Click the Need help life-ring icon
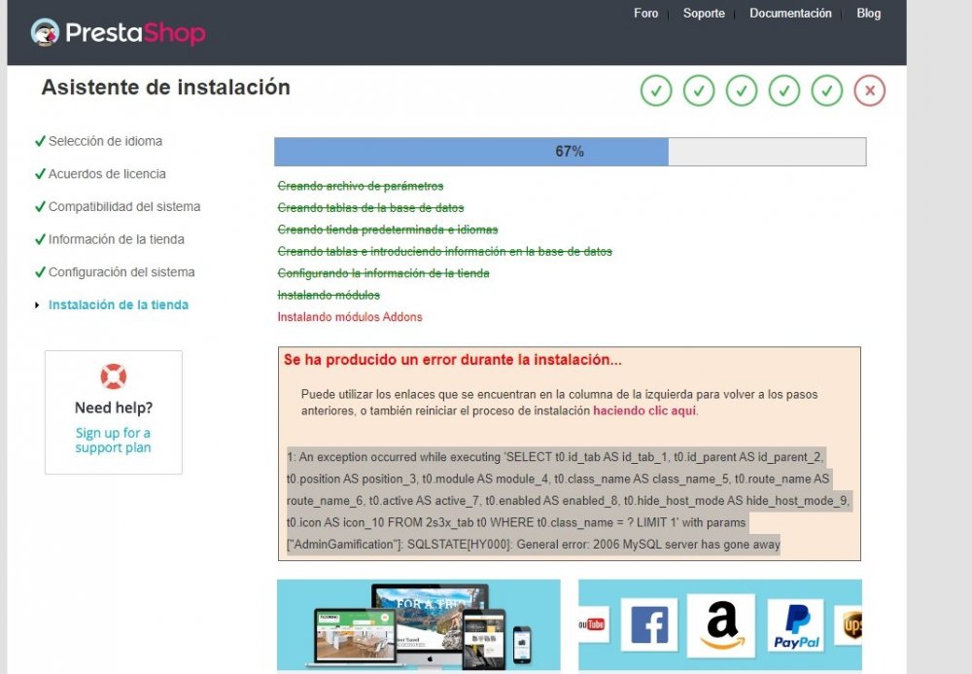 point(113,375)
